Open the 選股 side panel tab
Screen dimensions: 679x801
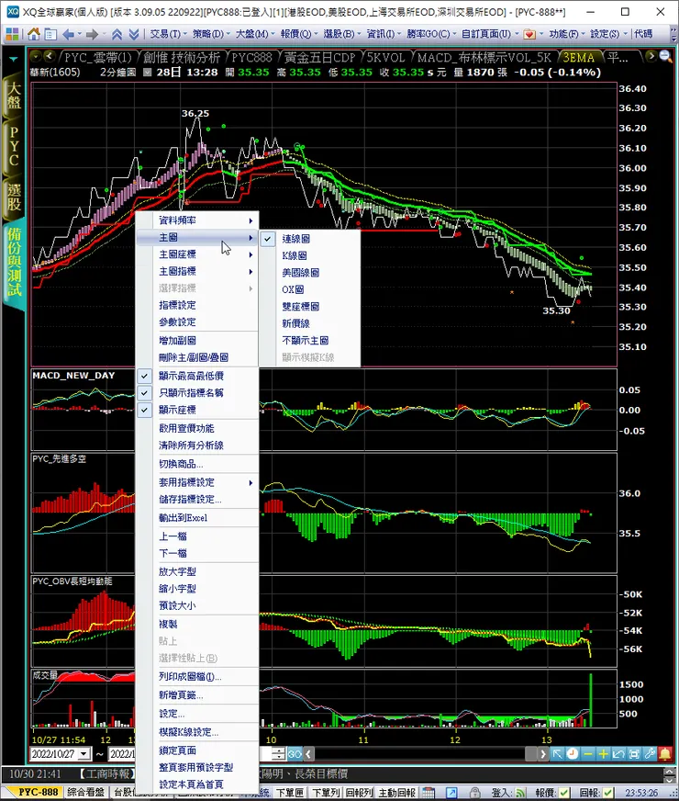point(13,197)
